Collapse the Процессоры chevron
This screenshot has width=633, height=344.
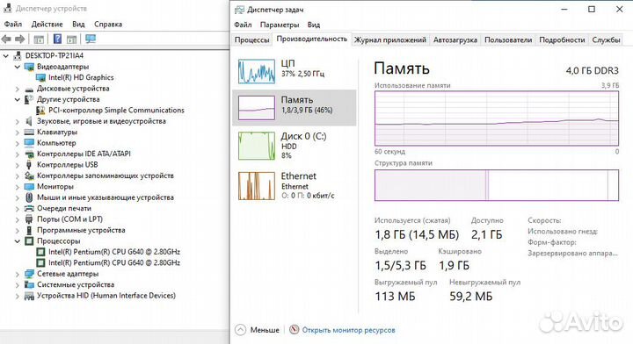pos(18,240)
